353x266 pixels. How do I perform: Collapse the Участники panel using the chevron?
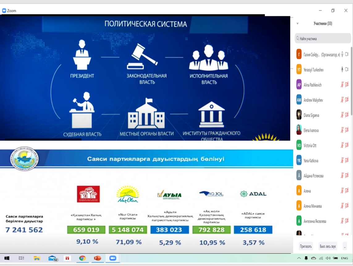(x=297, y=24)
